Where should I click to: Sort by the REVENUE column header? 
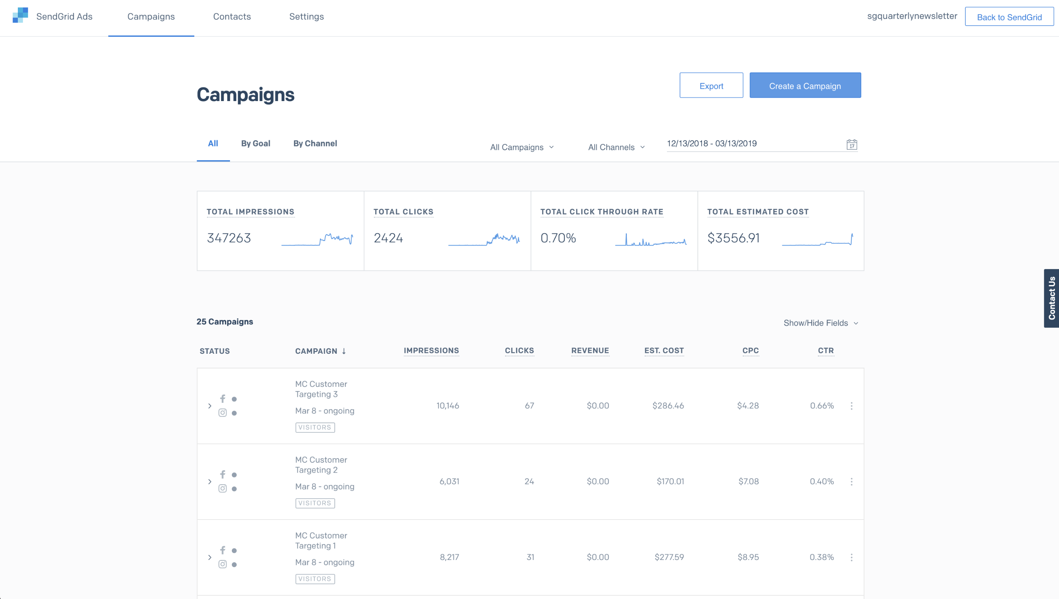tap(590, 350)
